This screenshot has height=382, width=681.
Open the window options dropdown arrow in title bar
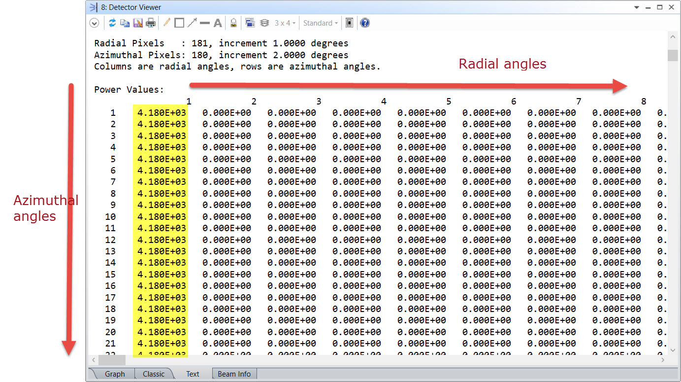coord(637,8)
